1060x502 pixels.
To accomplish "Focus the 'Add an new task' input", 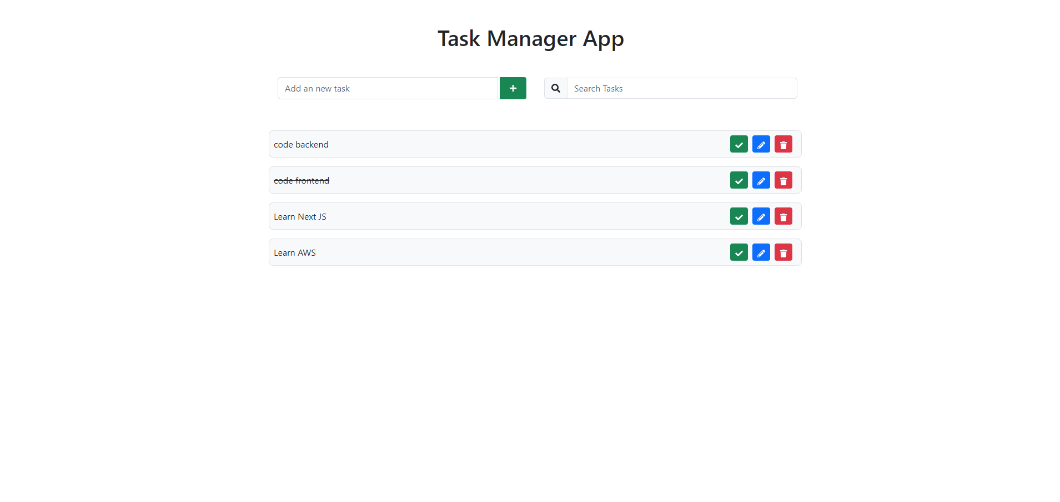I will pyautogui.click(x=388, y=88).
